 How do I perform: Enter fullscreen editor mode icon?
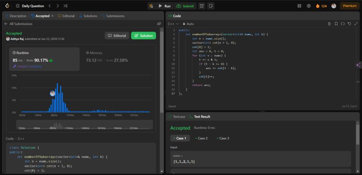tap(356, 24)
